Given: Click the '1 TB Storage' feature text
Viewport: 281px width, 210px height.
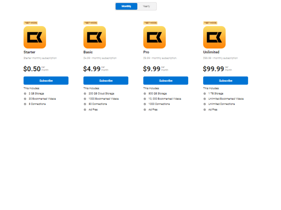Looking at the screenshot, I should point(216,94).
